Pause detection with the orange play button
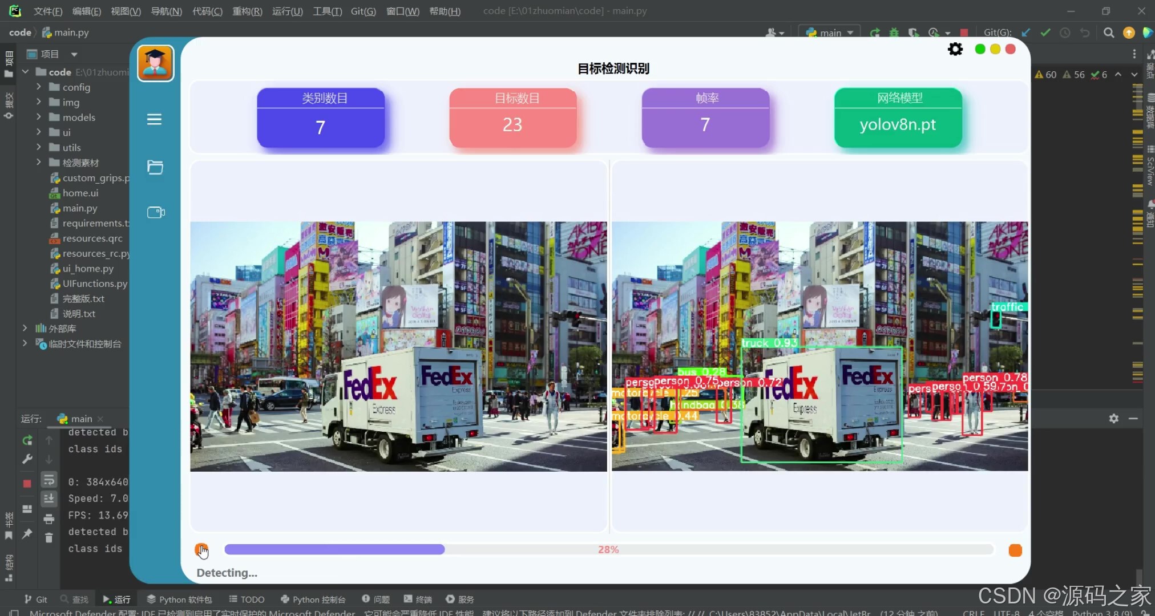 [x=201, y=550]
